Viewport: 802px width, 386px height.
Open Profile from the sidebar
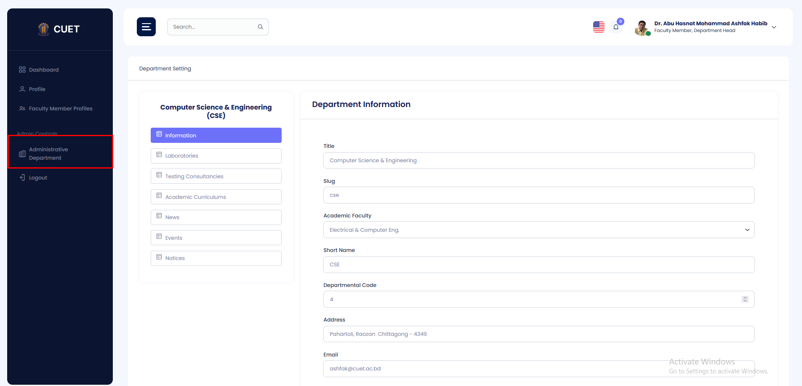[37, 89]
